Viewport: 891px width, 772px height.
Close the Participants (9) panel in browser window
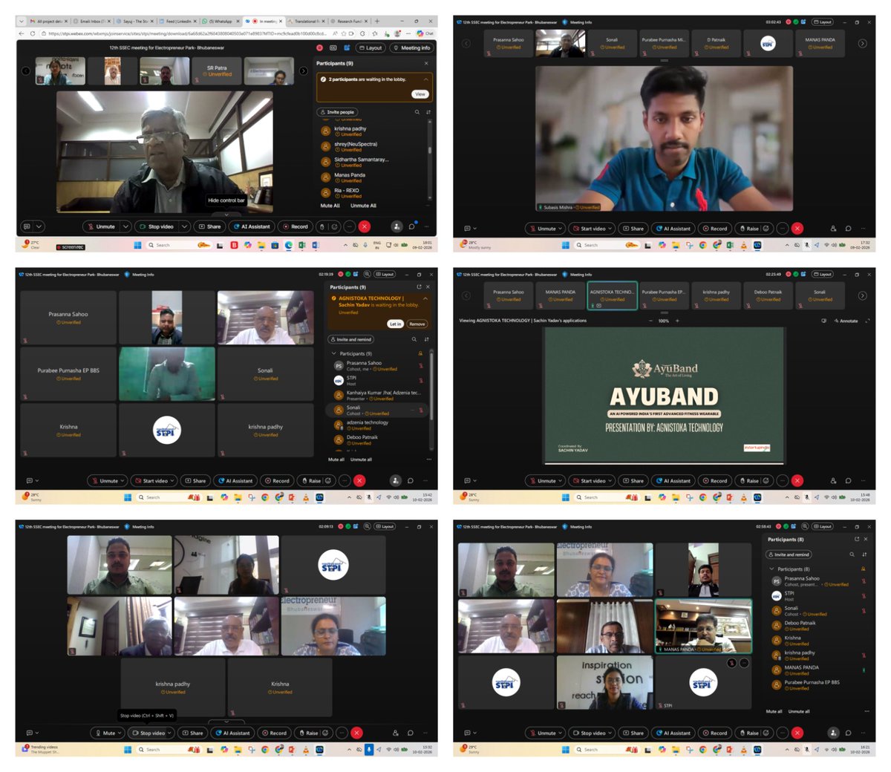click(425, 63)
